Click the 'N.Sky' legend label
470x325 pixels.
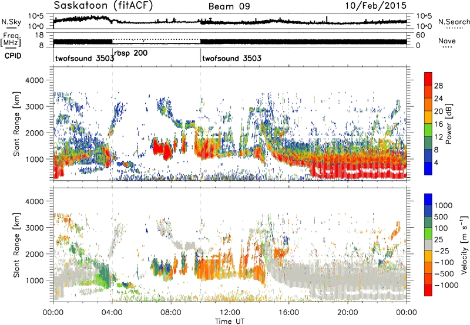[x=11, y=22]
